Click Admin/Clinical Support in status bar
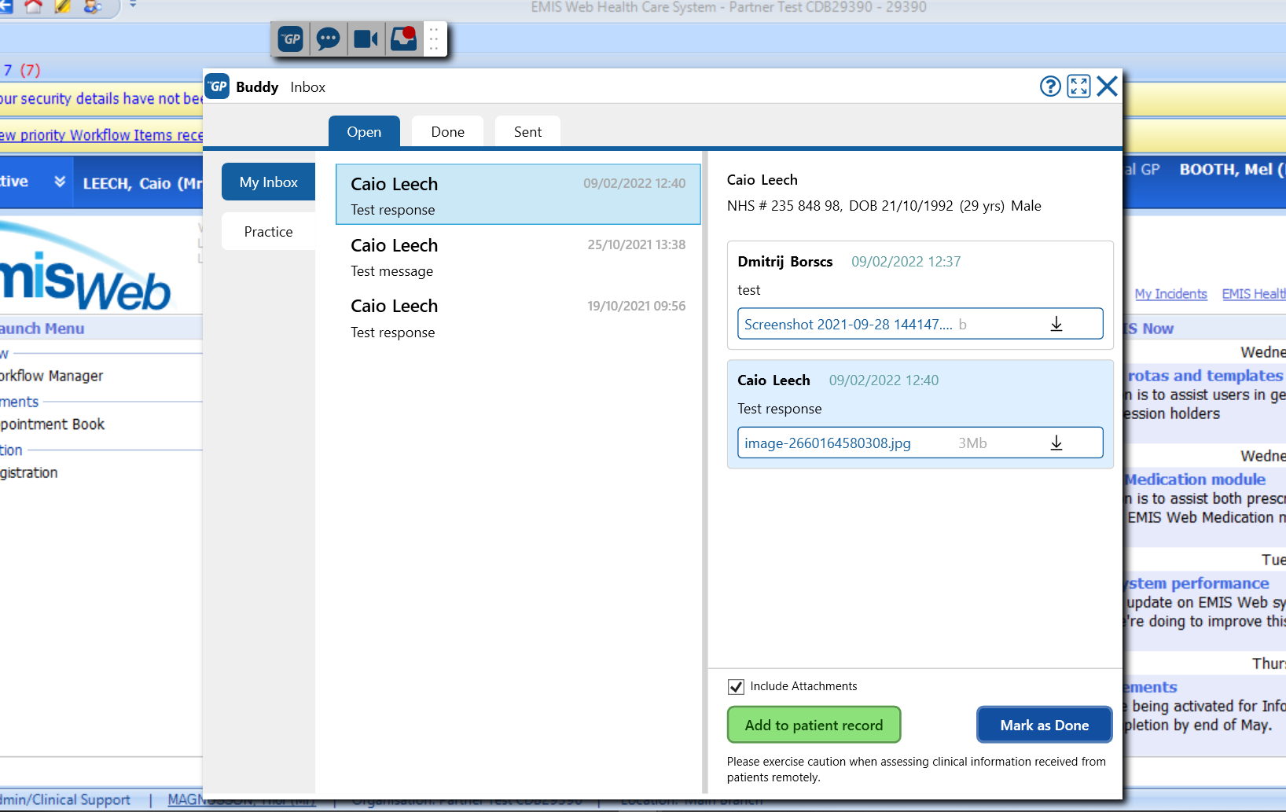This screenshot has height=812, width=1286. coord(65,799)
